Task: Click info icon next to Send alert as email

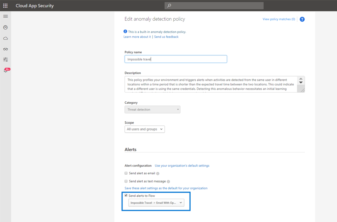Action: [x=158, y=174]
